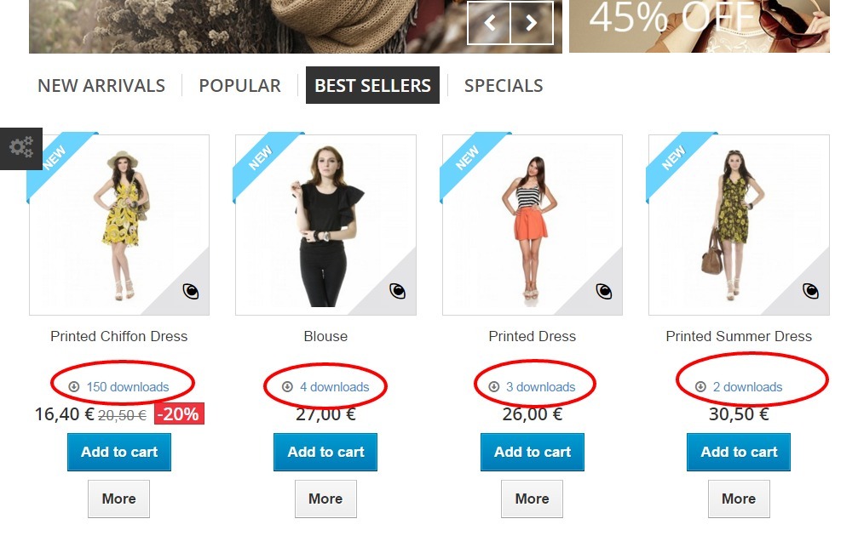This screenshot has width=858, height=553.
Task: Click previous slide arrow on banner
Action: coord(489,22)
